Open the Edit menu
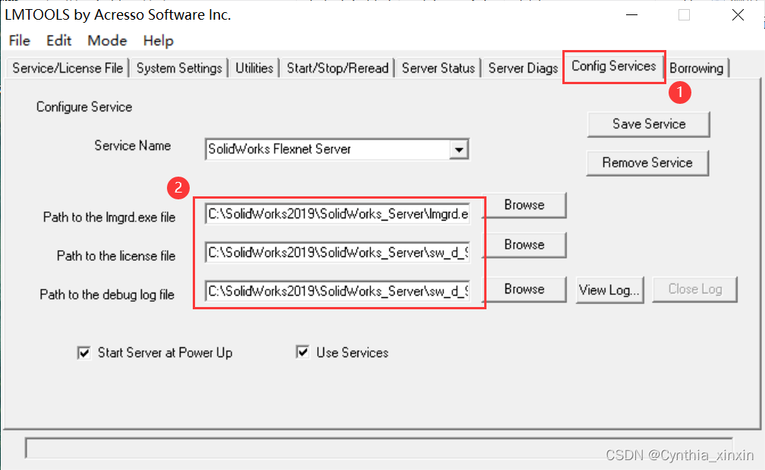The width and height of the screenshot is (765, 470). [x=58, y=40]
